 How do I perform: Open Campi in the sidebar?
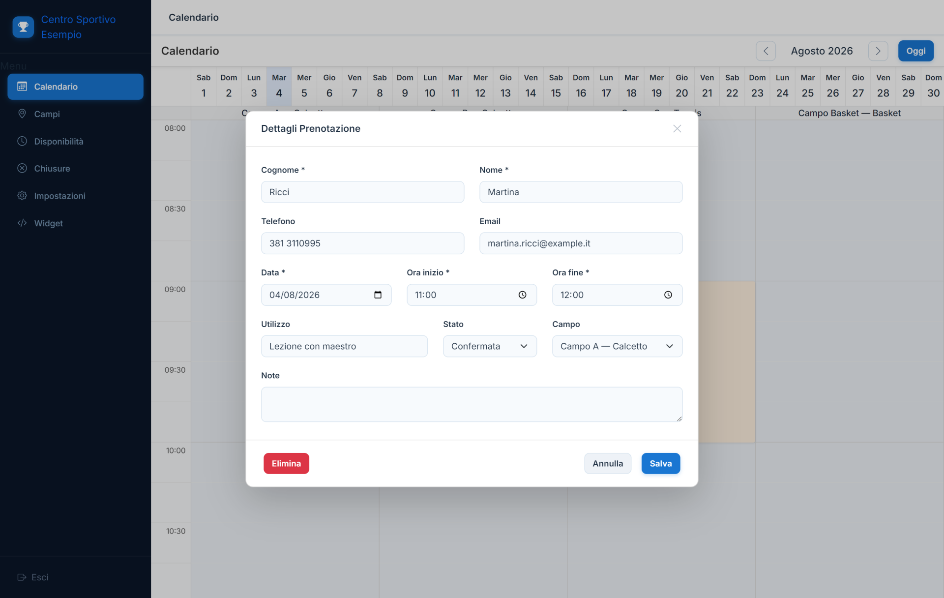[75, 114]
